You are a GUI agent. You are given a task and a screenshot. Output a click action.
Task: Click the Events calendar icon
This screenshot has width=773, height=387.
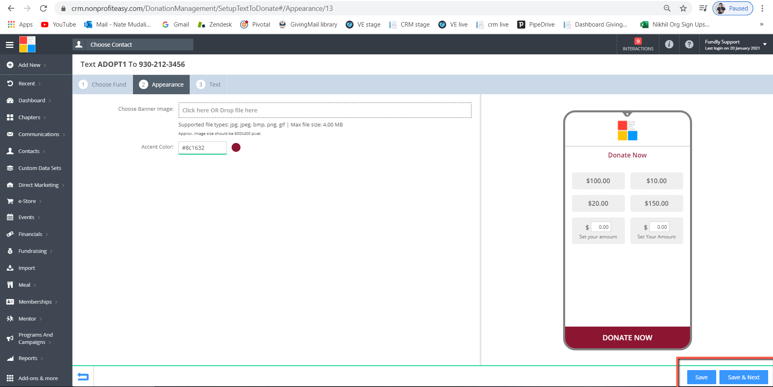click(x=10, y=217)
